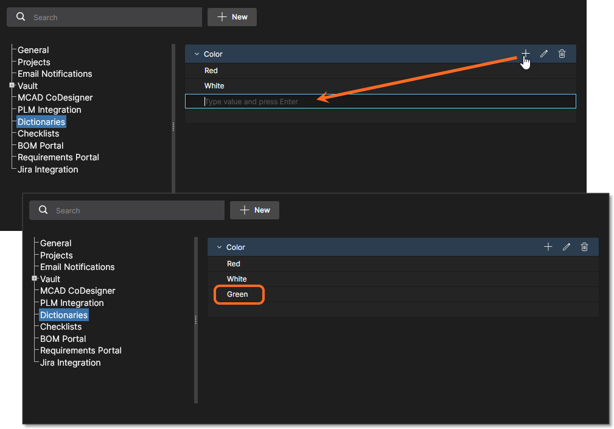Click the magnifier icon in the lower search bar
Viewport: 614px width, 429px height.
pos(43,210)
